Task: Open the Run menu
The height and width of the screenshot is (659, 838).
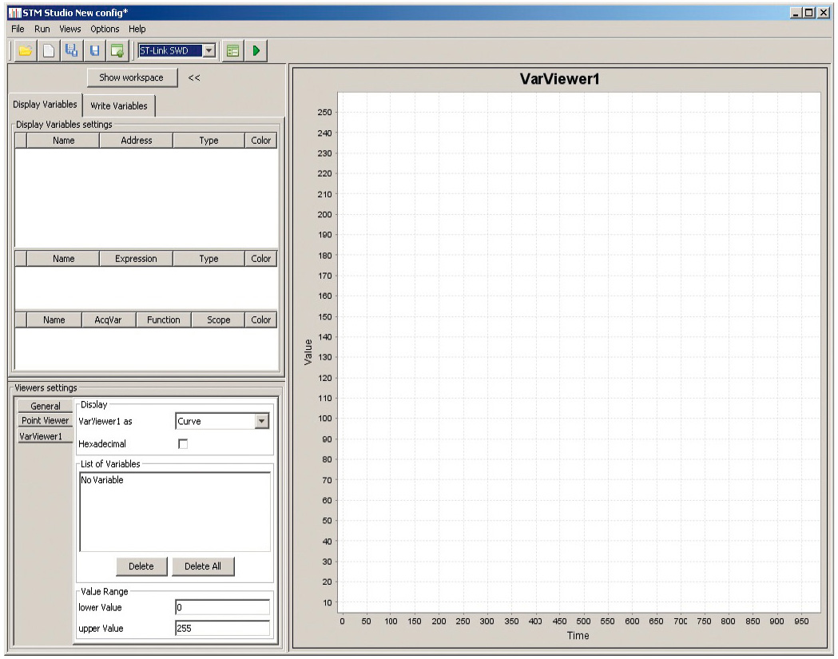Action: (x=42, y=29)
